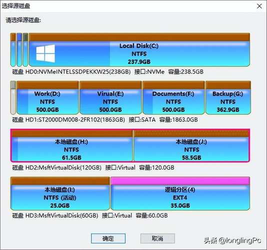This screenshot has height=250, width=267.
Task: Click the 容量:60.0GB text
Action: tap(151, 216)
